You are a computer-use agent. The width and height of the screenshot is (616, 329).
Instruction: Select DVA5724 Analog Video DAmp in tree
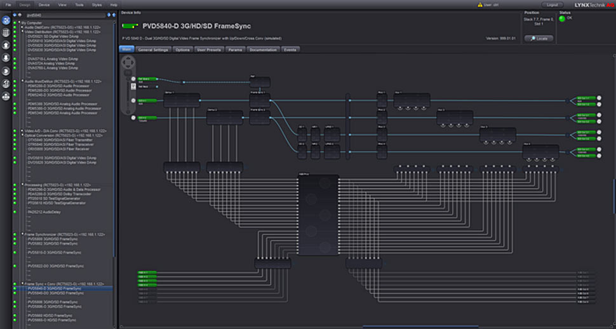coord(53,64)
